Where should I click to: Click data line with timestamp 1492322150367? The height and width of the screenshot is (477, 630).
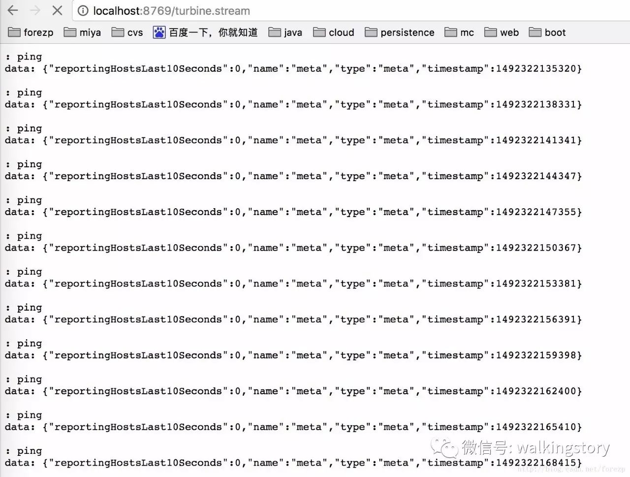[x=293, y=248]
